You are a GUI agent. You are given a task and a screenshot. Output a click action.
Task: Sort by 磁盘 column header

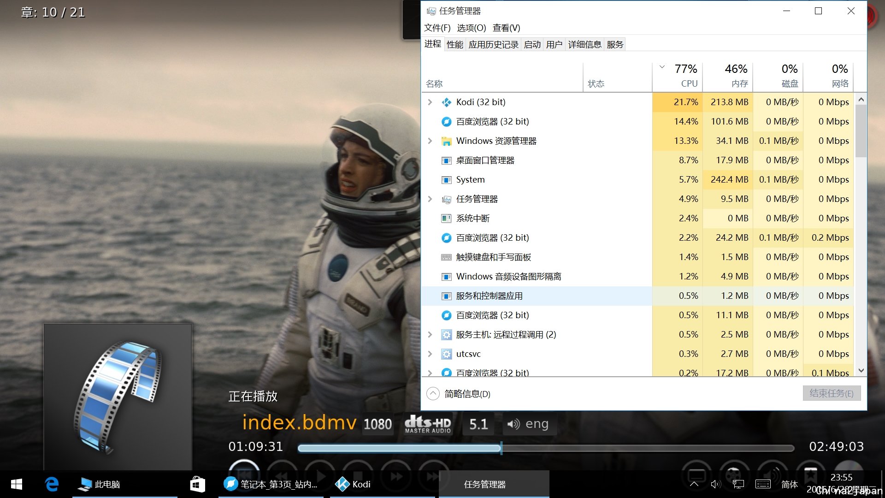(778, 77)
